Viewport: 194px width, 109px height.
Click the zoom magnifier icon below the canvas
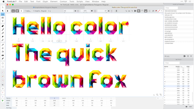pos(157,95)
